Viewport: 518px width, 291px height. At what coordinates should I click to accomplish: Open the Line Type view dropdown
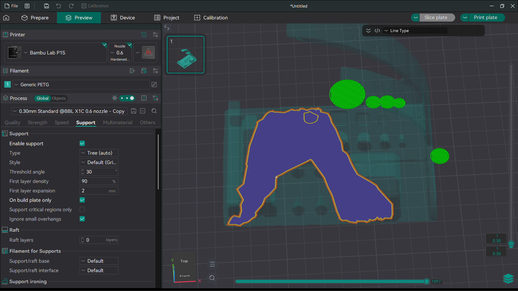pyautogui.click(x=415, y=31)
